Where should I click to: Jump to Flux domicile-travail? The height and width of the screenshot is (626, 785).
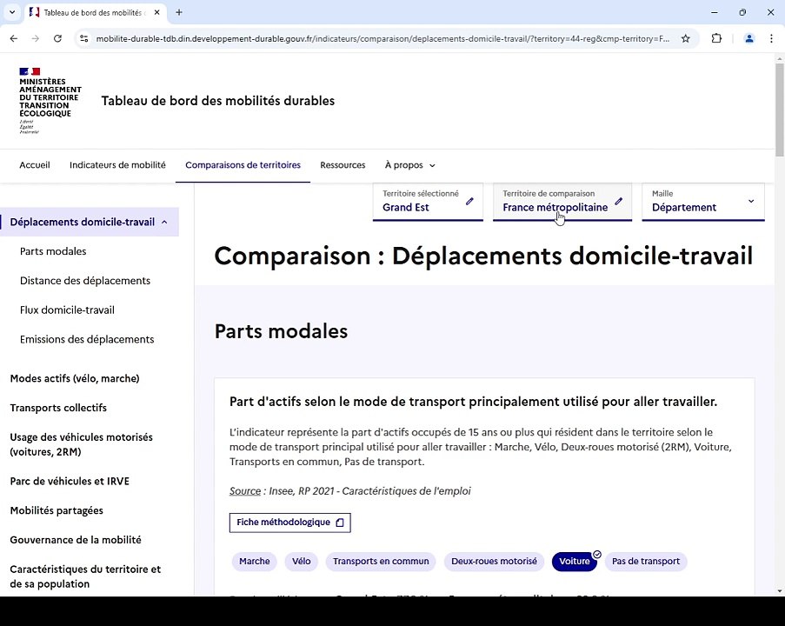coord(67,310)
